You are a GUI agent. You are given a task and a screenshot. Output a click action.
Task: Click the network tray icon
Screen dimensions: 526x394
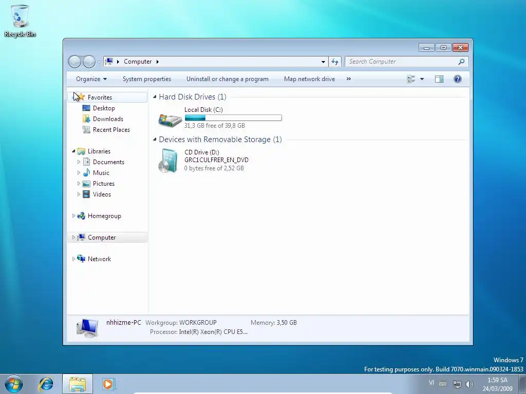click(457, 384)
